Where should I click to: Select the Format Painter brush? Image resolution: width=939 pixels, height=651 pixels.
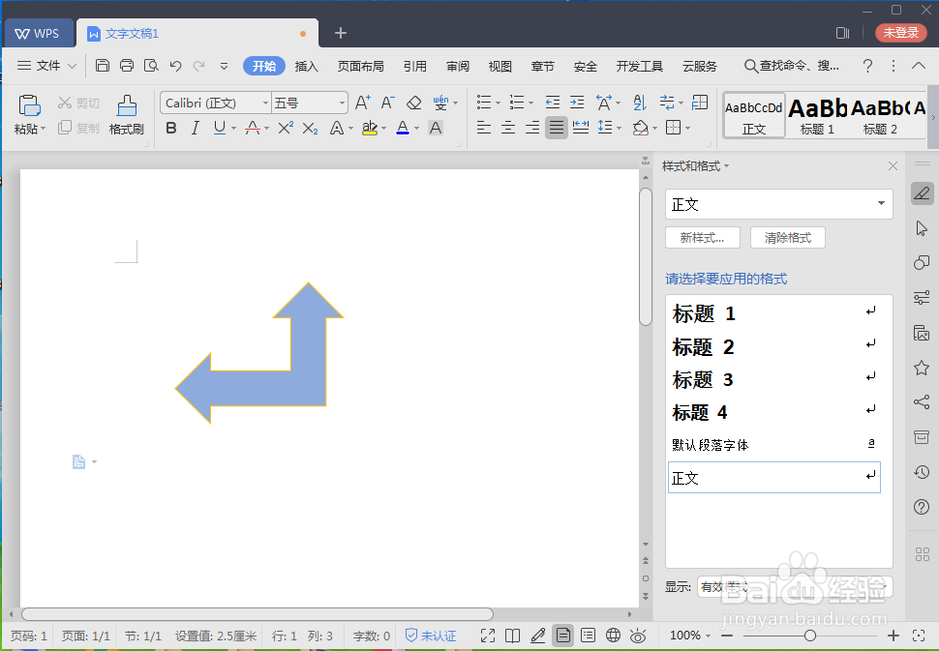(x=127, y=105)
